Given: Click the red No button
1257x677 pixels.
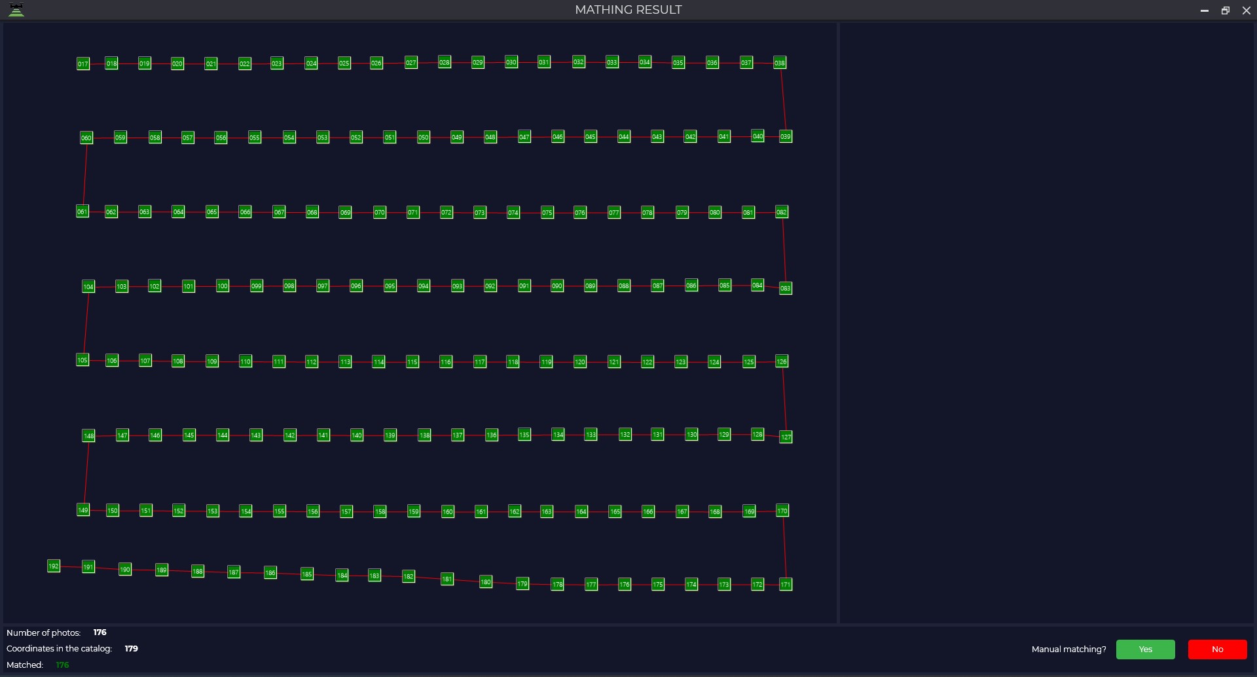Looking at the screenshot, I should pos(1217,650).
